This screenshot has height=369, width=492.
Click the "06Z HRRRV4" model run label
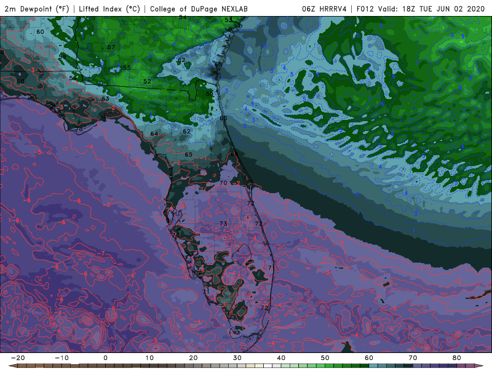pyautogui.click(x=324, y=9)
